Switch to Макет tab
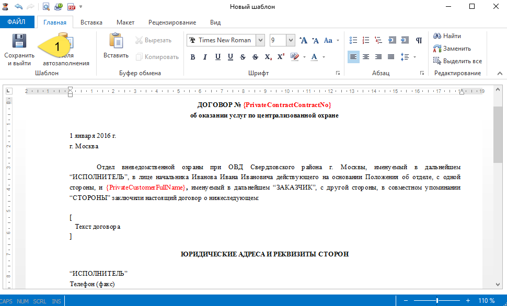 (125, 22)
